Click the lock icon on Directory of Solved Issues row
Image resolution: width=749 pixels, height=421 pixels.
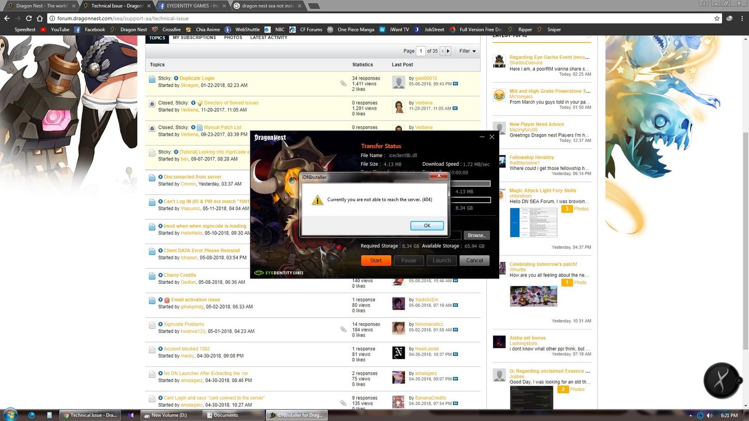[152, 104]
